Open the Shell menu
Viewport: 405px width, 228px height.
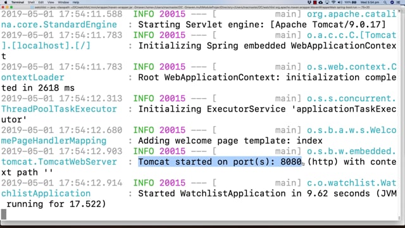(x=31, y=2)
